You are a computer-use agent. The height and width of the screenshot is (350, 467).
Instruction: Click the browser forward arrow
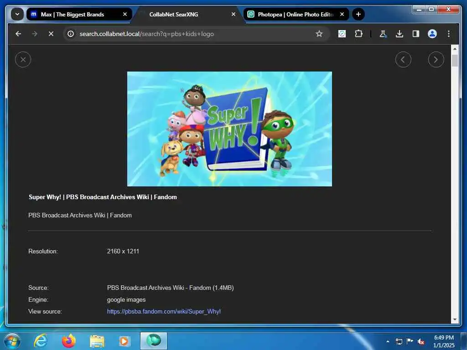pos(35,34)
